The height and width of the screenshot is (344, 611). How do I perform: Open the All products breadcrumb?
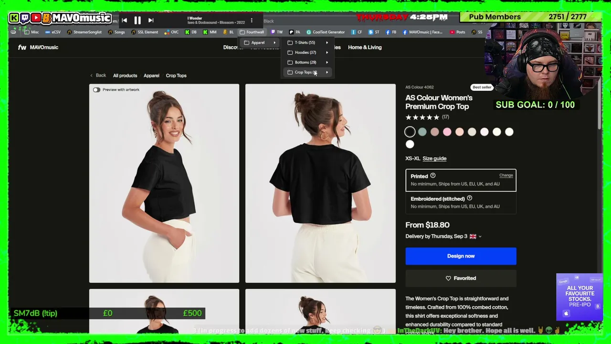pos(125,75)
